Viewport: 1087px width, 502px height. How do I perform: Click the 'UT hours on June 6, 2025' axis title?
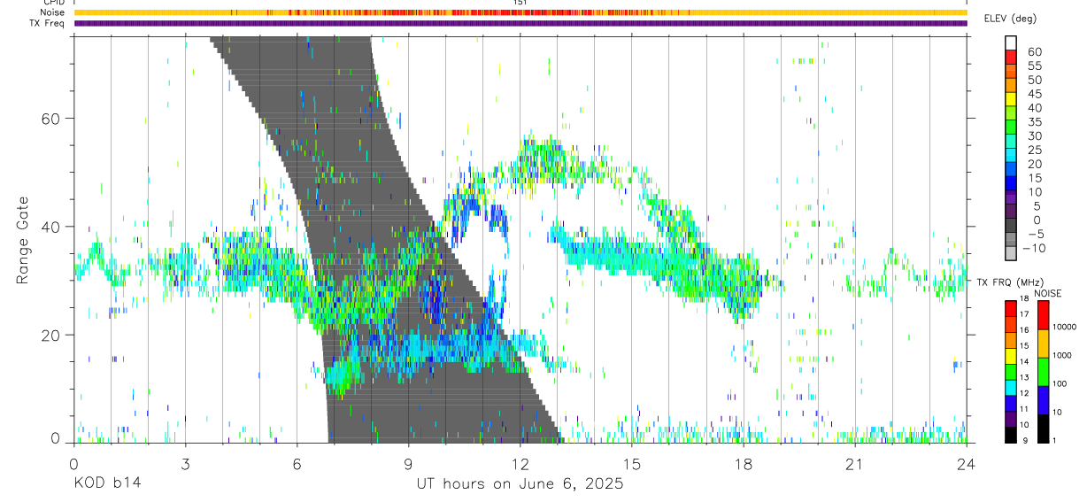(520, 483)
